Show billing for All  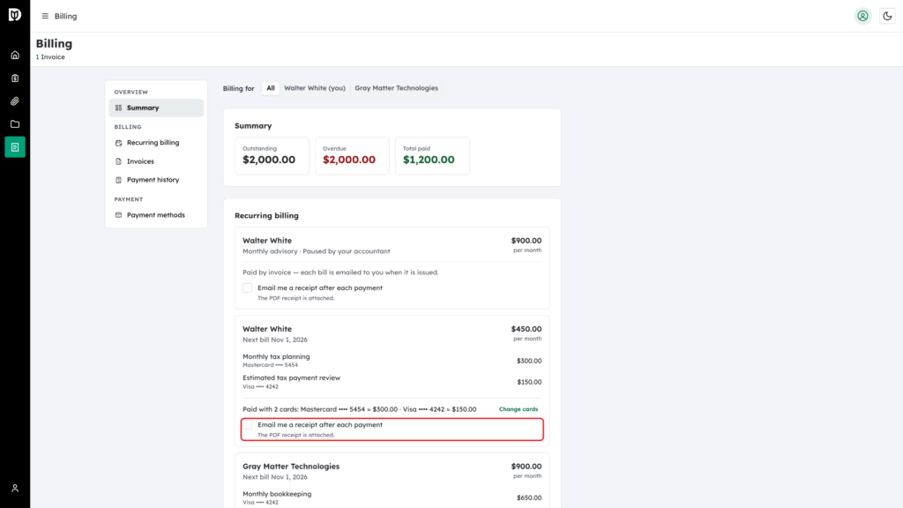coord(271,88)
